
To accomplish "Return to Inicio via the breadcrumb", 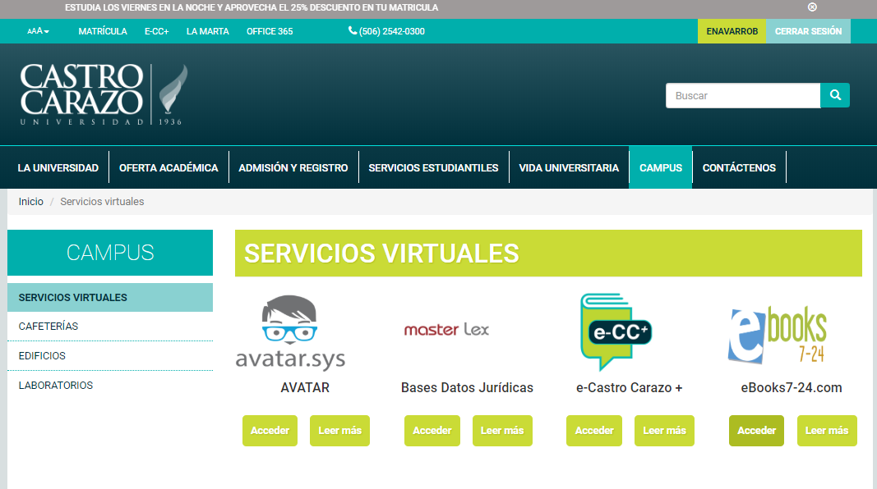I will click(31, 202).
